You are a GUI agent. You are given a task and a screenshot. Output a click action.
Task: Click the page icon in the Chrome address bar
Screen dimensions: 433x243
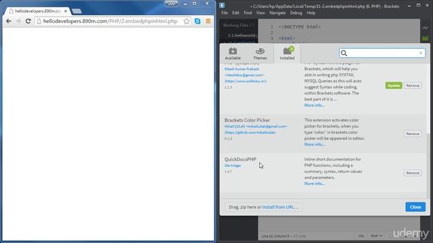[39, 21]
